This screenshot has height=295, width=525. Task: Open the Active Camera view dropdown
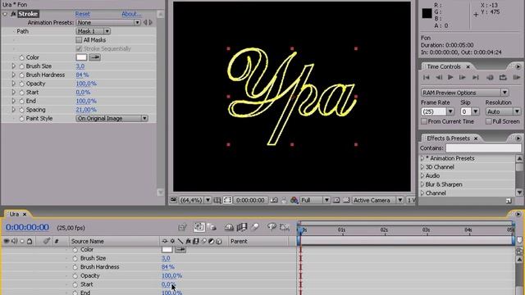(x=377, y=200)
